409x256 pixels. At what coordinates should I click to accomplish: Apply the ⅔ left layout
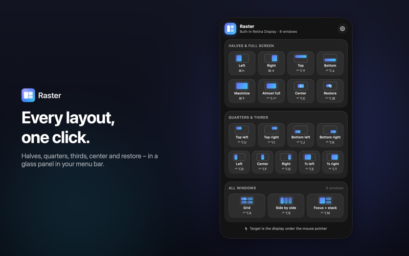click(x=309, y=162)
